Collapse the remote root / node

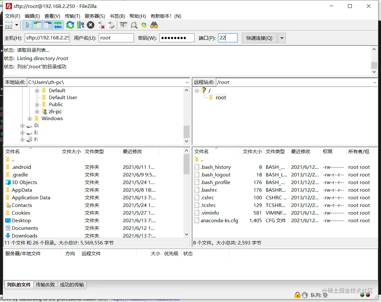197,91
